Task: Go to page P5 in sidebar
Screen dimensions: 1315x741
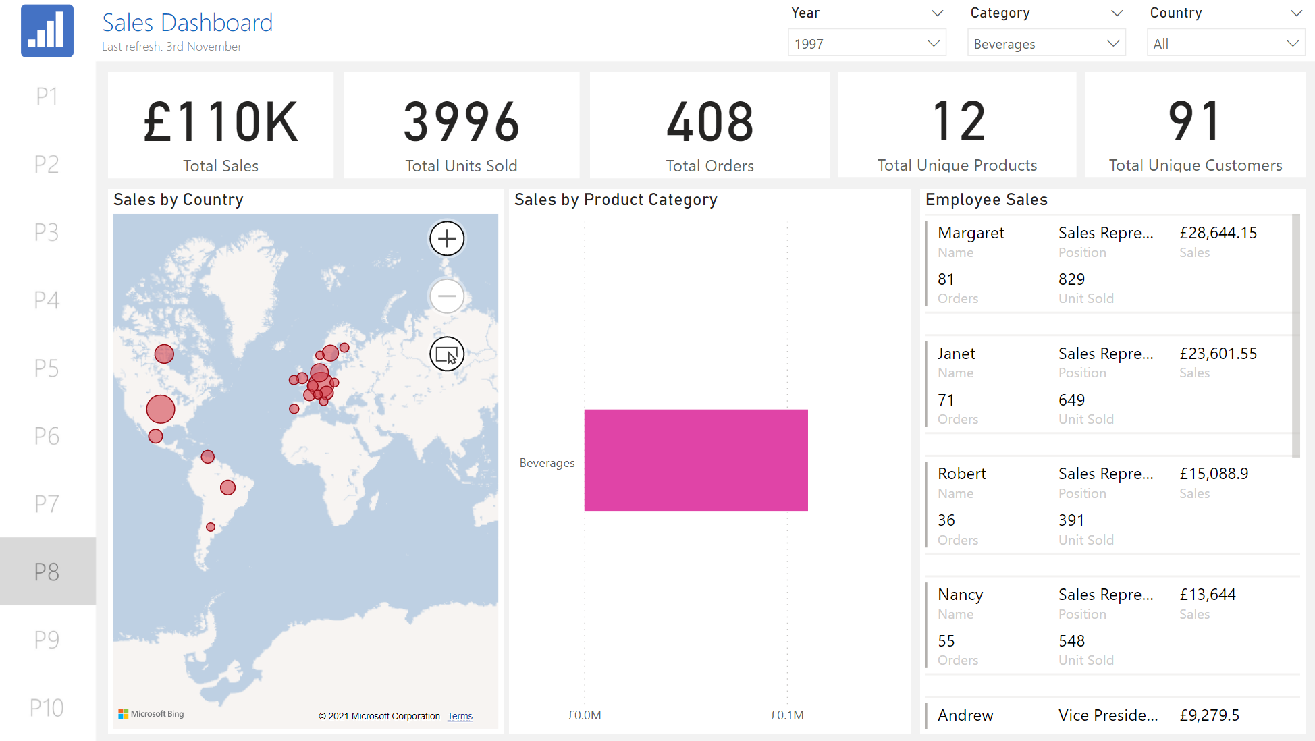Action: click(x=47, y=368)
